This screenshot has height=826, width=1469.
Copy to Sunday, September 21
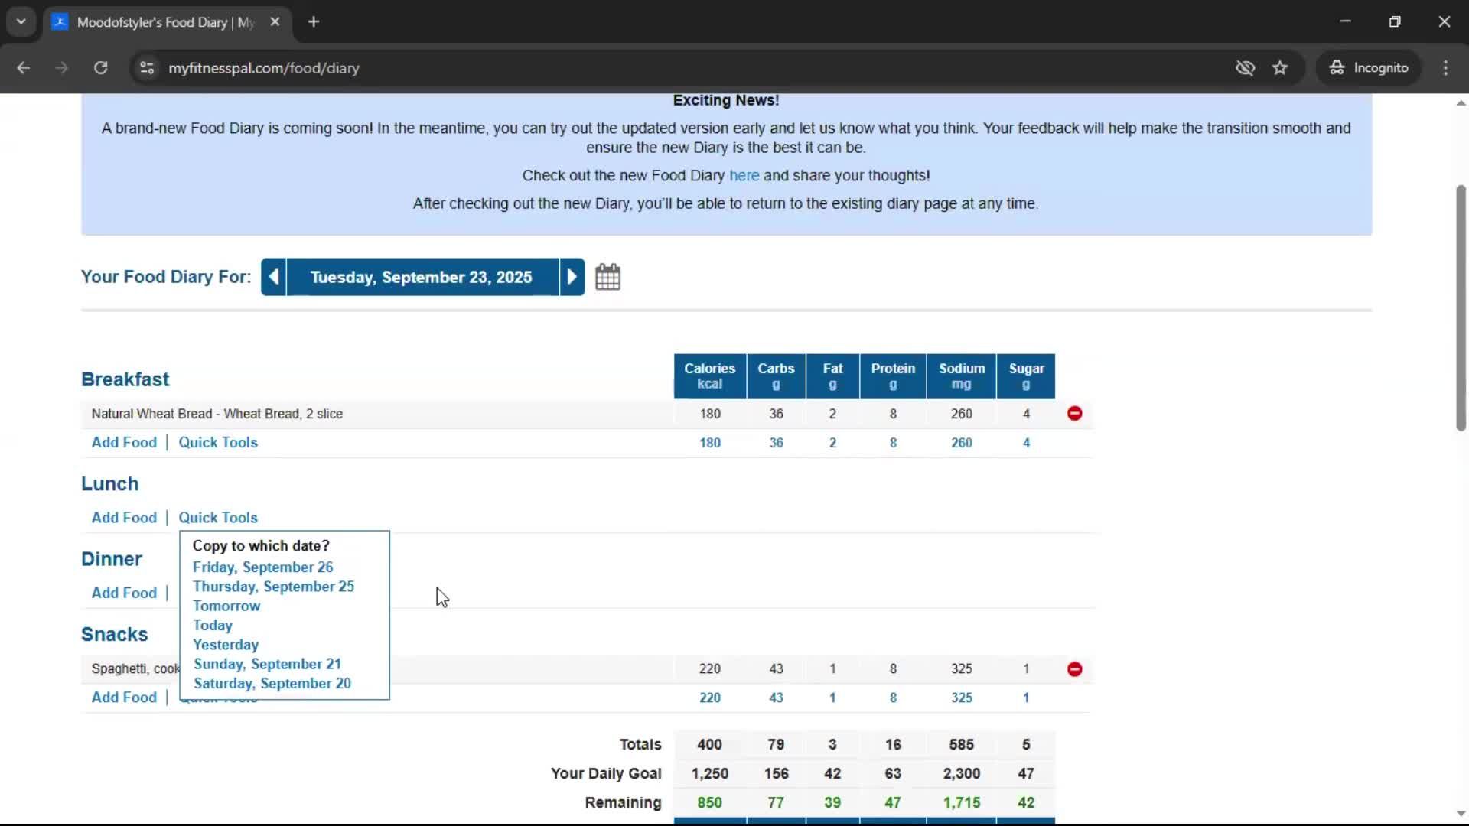click(267, 664)
